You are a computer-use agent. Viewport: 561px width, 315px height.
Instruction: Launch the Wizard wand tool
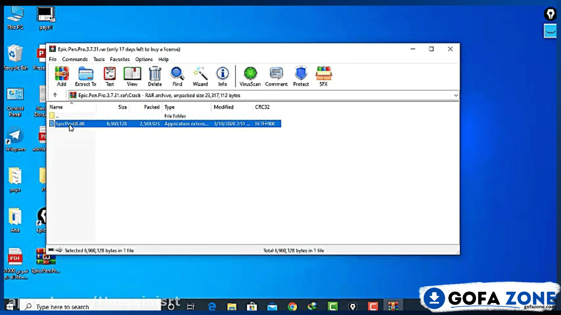200,76
